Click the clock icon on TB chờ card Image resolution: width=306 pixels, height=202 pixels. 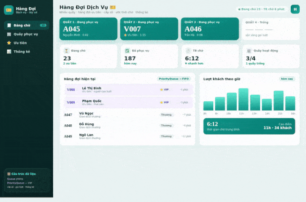coord(188,51)
